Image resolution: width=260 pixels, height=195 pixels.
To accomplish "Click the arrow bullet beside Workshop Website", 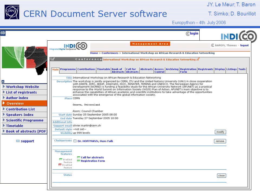I will (x=4, y=86).
